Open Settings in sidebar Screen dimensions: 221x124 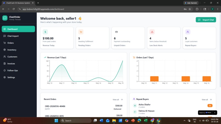click(18, 77)
